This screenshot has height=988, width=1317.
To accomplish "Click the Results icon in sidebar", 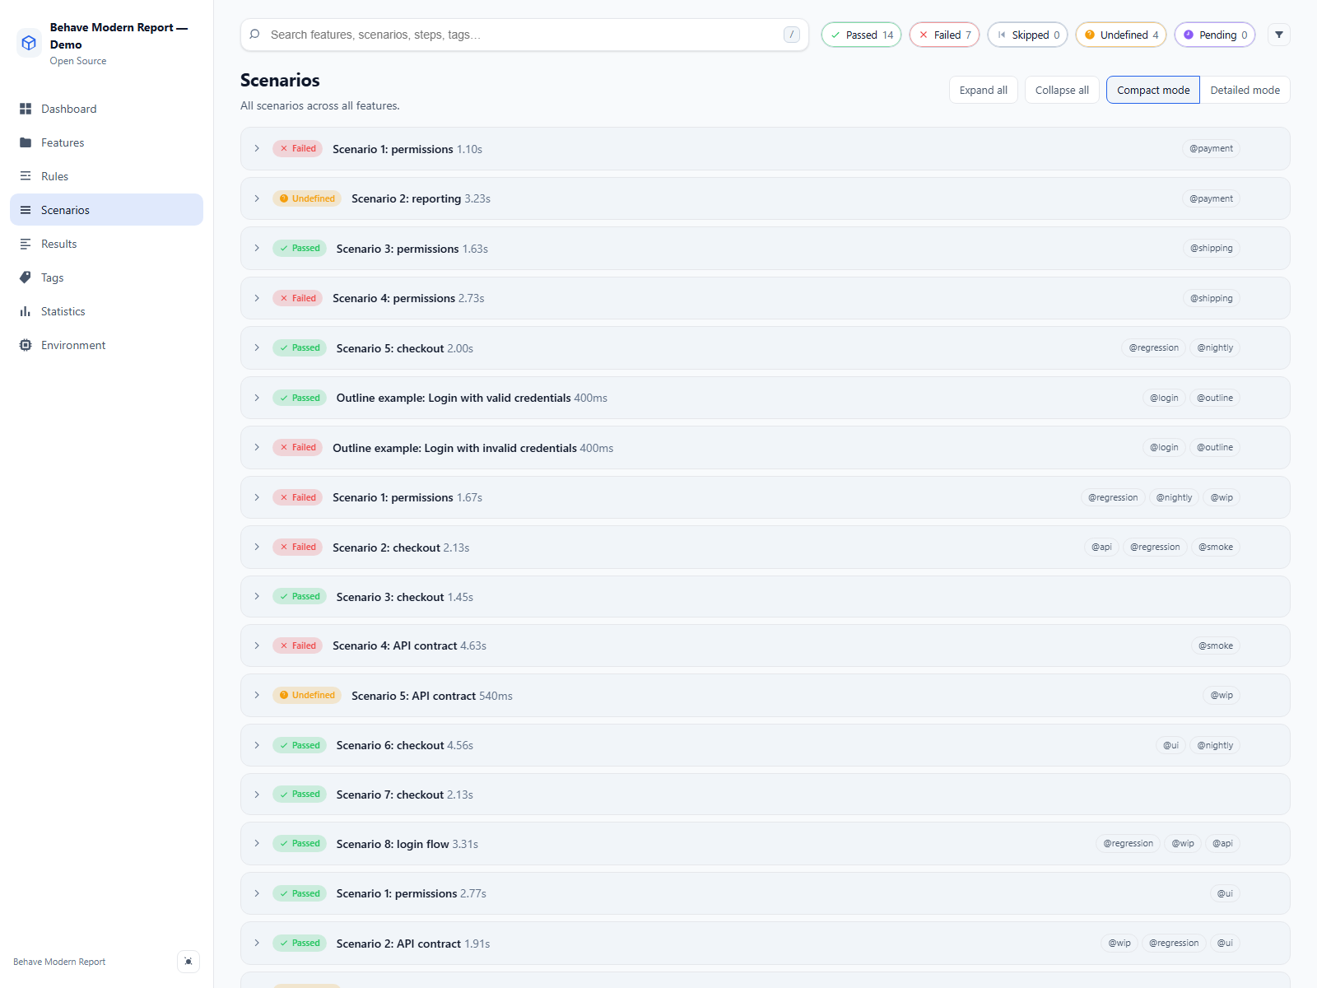I will click(26, 244).
